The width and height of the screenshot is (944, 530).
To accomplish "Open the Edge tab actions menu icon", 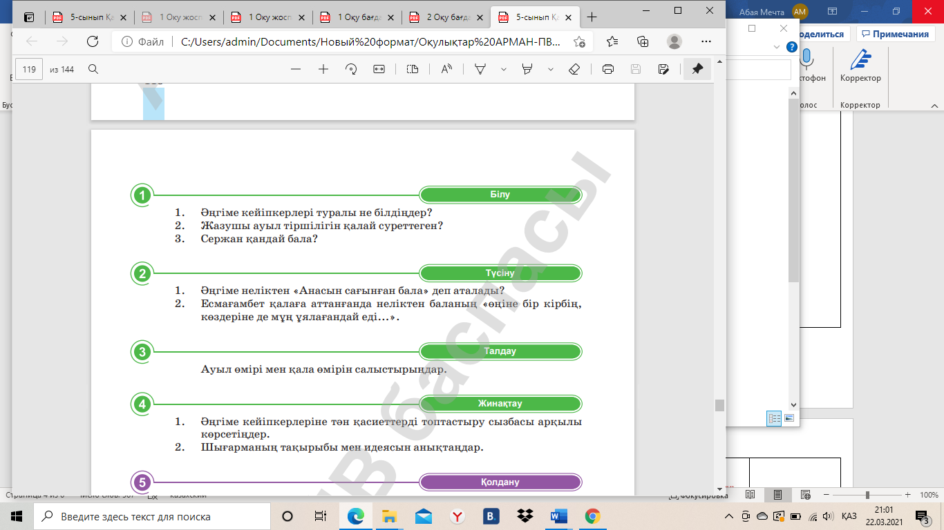I will (x=29, y=17).
